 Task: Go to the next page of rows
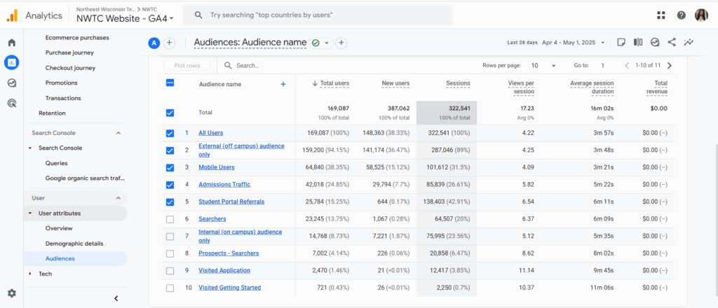(670, 65)
